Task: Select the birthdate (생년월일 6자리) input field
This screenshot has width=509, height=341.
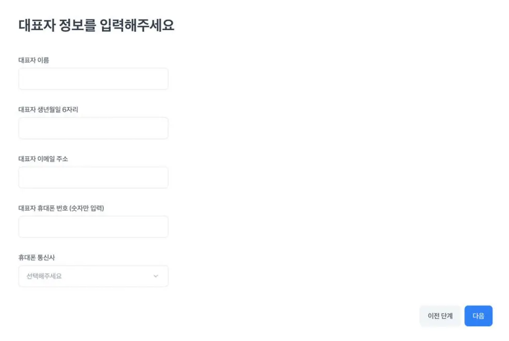Action: [93, 128]
